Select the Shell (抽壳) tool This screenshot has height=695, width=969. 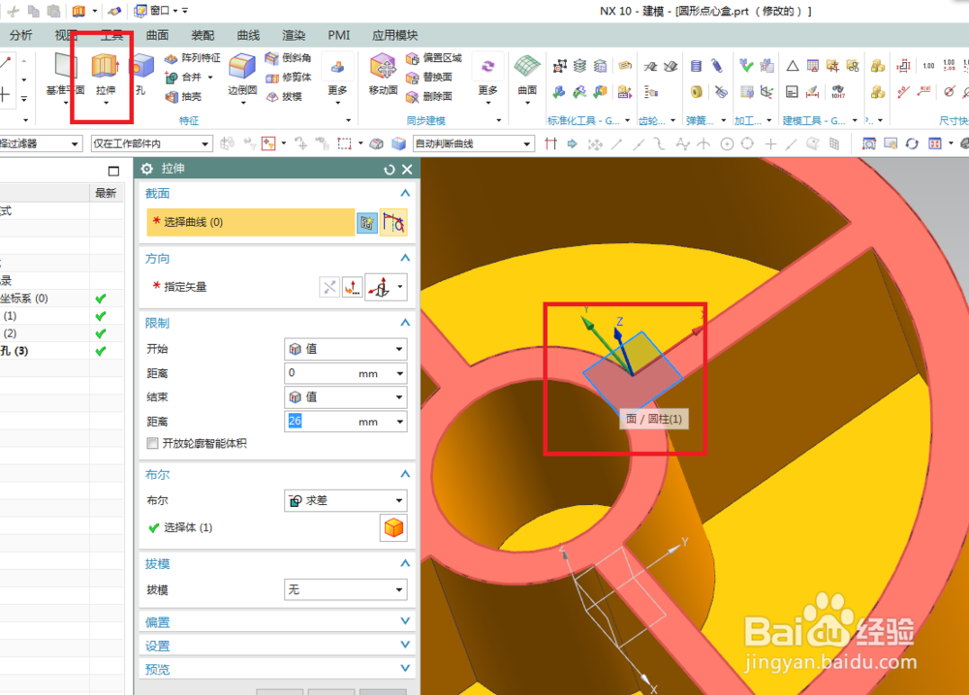tap(183, 97)
